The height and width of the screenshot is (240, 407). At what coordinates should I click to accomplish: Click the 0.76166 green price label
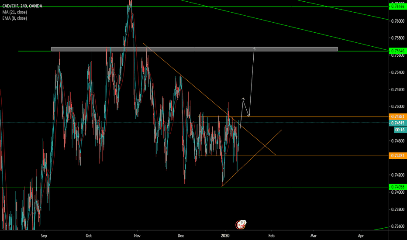(x=397, y=7)
